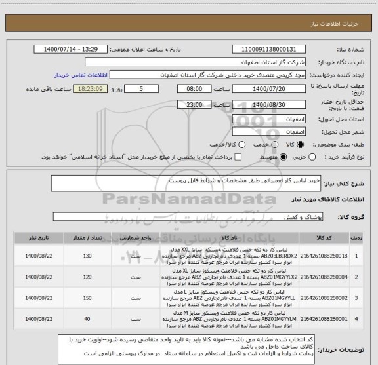Select the خدمت radio button
The height and width of the screenshot is (365, 378).
click(275, 145)
